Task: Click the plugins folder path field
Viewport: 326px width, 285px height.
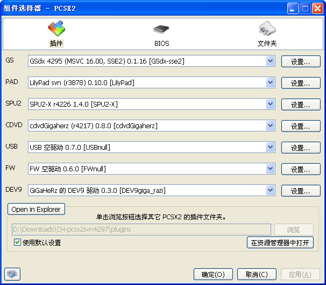Action: (141, 230)
